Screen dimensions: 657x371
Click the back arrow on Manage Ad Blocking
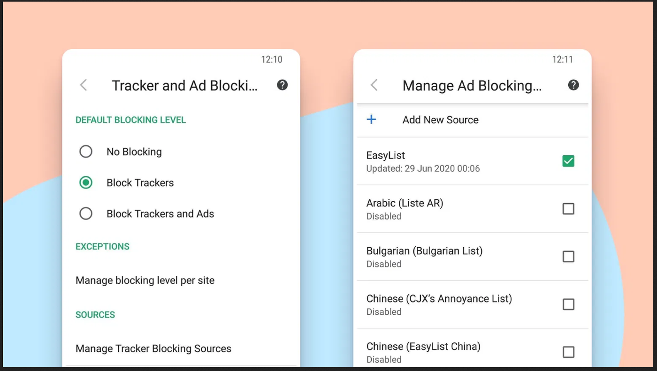[x=374, y=85]
